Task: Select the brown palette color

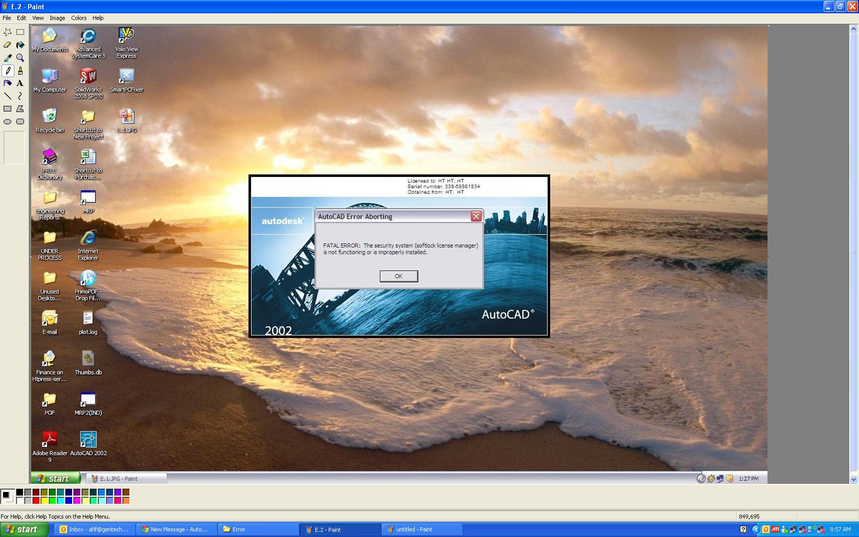Action: click(x=126, y=492)
